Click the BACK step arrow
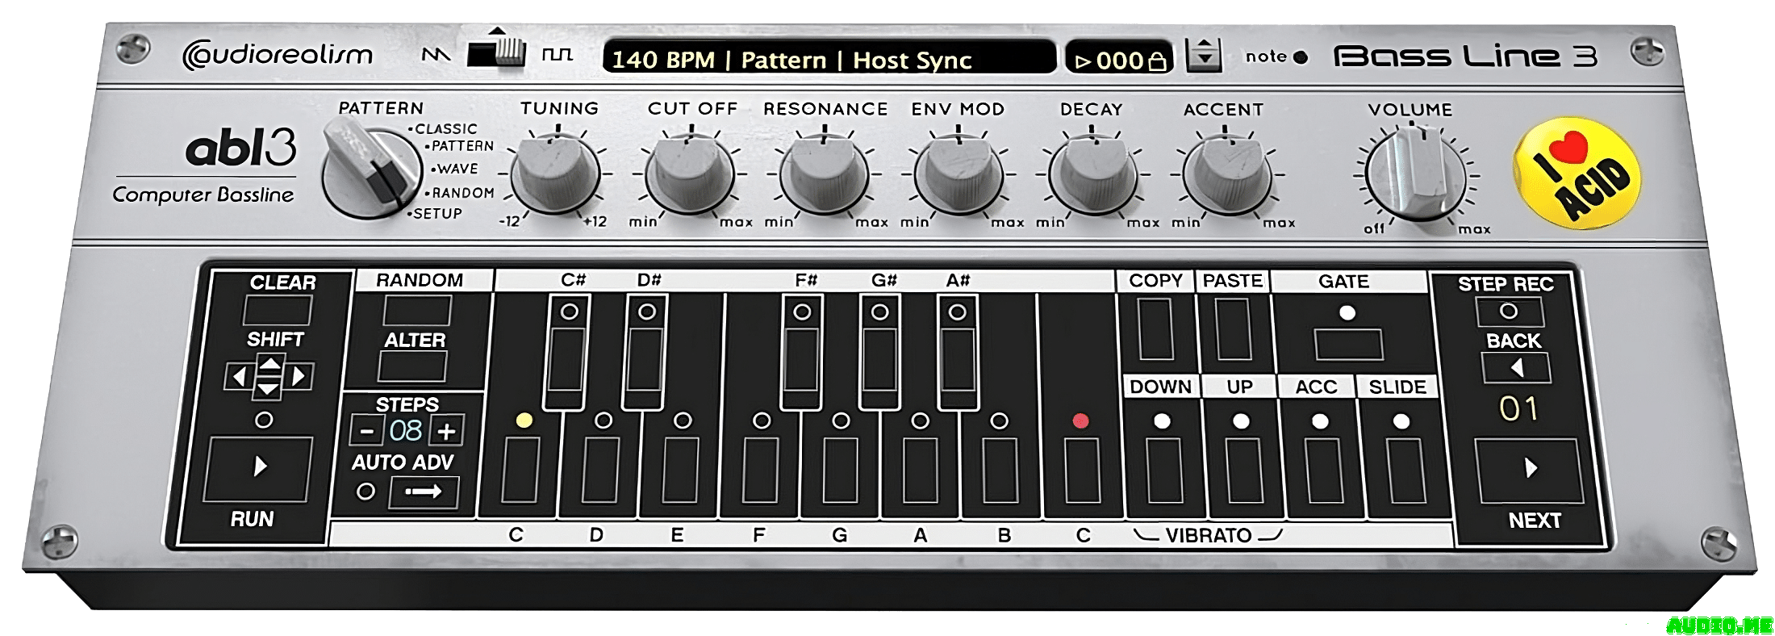This screenshot has width=1775, height=636. point(1516,369)
